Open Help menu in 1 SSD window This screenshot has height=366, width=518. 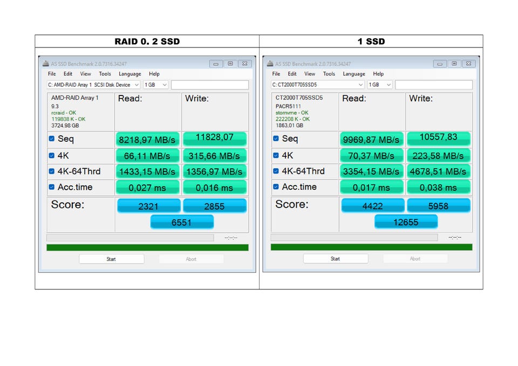(x=378, y=74)
